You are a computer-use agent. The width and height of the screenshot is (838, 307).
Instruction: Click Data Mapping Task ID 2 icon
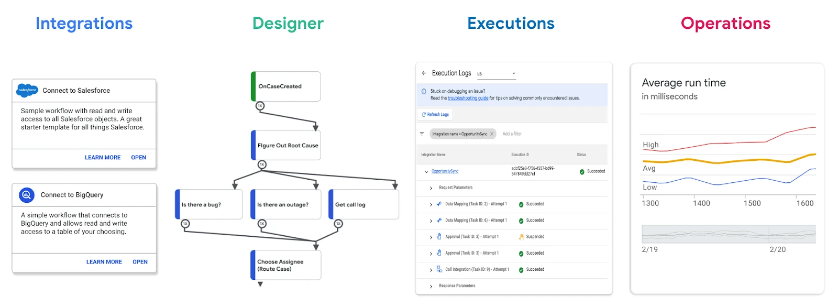[439, 204]
